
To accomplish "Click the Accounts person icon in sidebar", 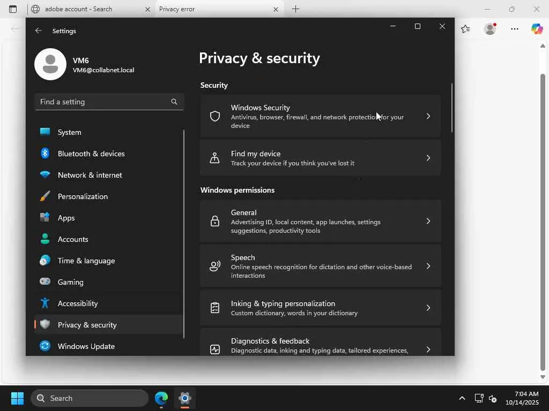I will pyautogui.click(x=45, y=239).
